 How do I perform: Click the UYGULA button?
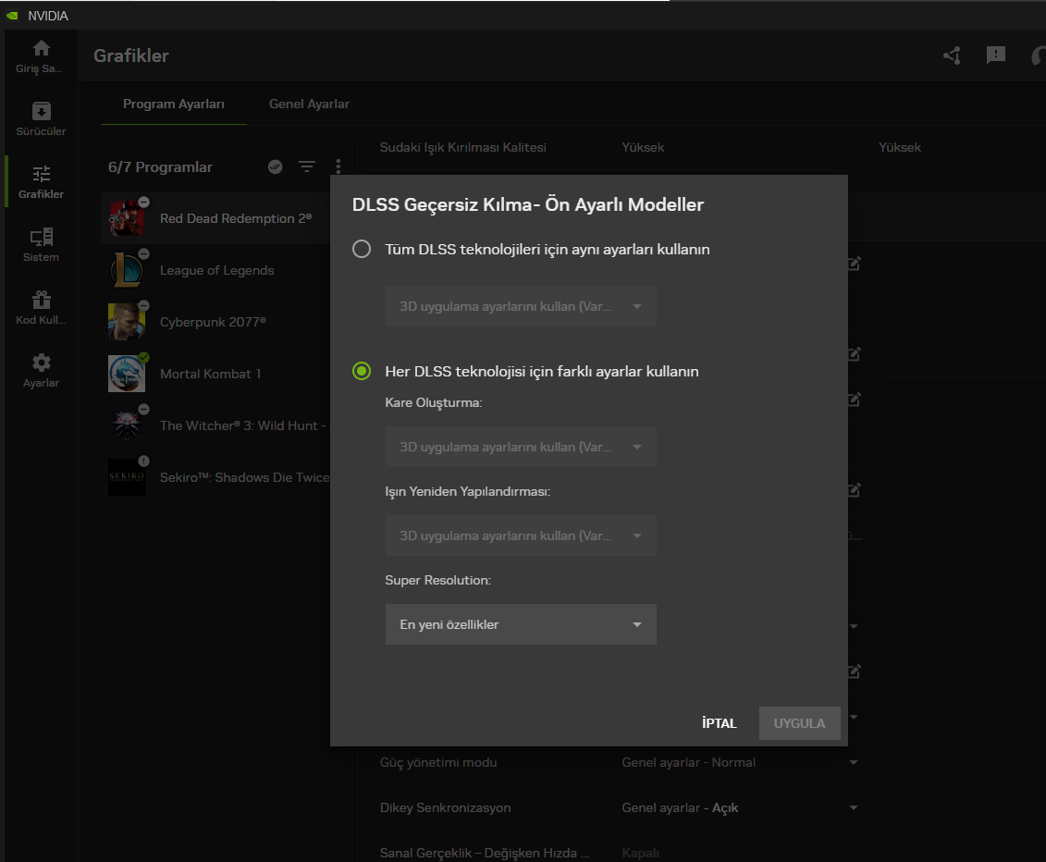click(x=799, y=723)
